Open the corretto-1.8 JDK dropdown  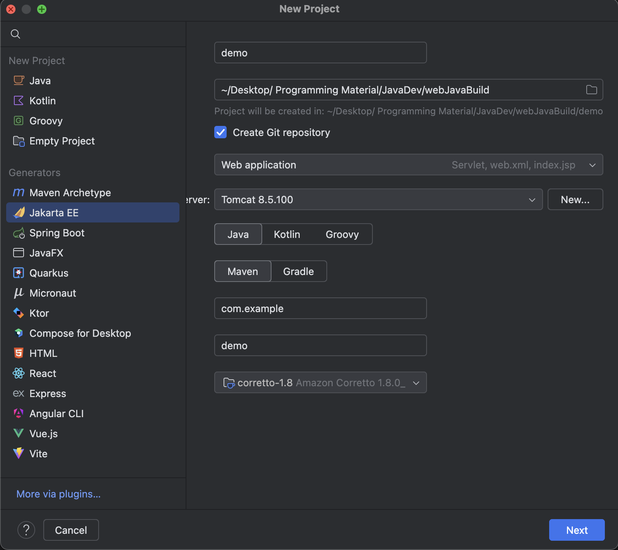320,382
